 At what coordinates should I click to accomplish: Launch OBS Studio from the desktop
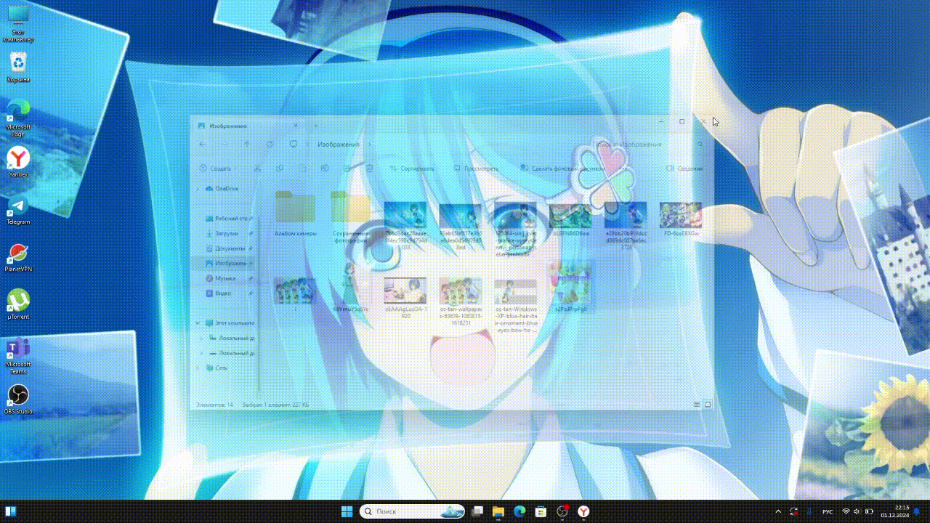click(18, 399)
